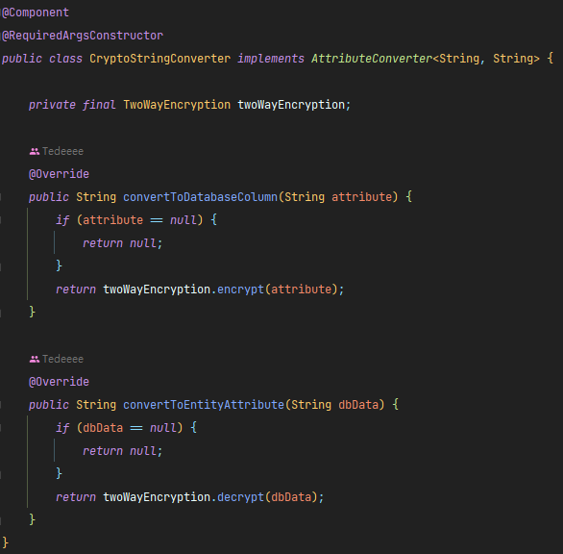The image size is (563, 554).
Task: Click the TwoWayEncryption field type
Action: (x=177, y=105)
